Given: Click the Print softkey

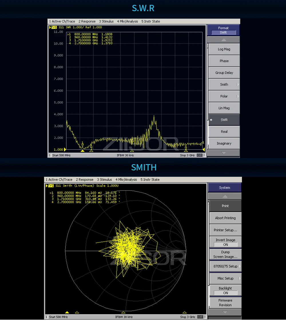Looking at the screenshot, I should pos(225,206).
